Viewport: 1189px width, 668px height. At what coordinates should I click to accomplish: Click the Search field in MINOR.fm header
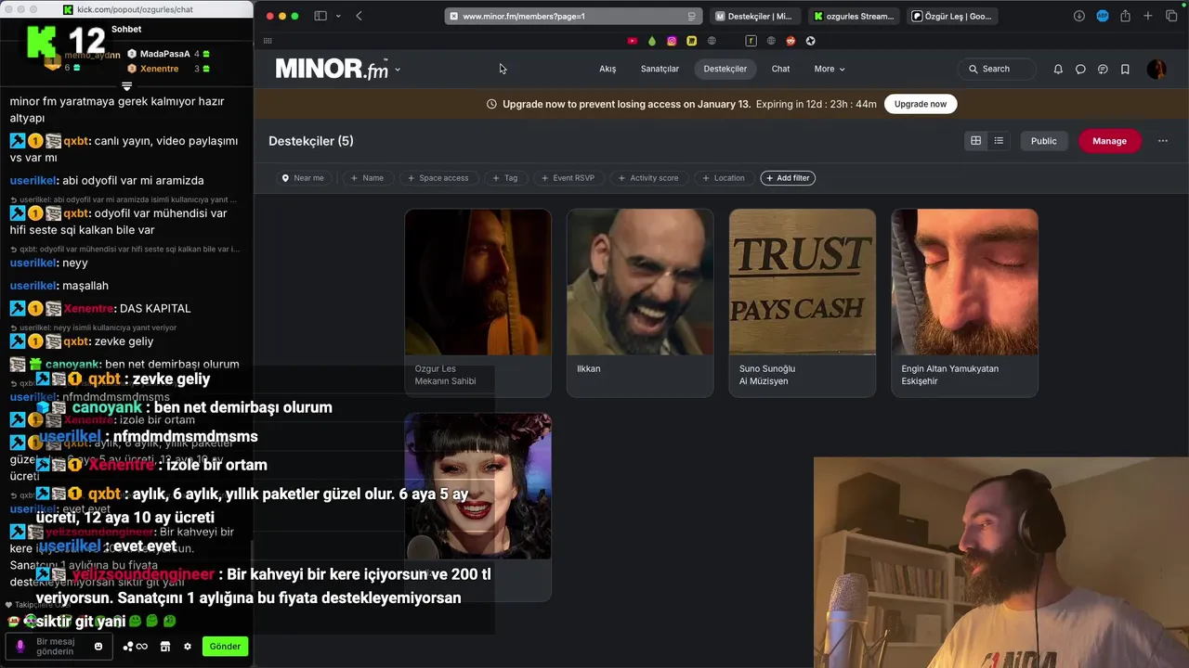(996, 69)
